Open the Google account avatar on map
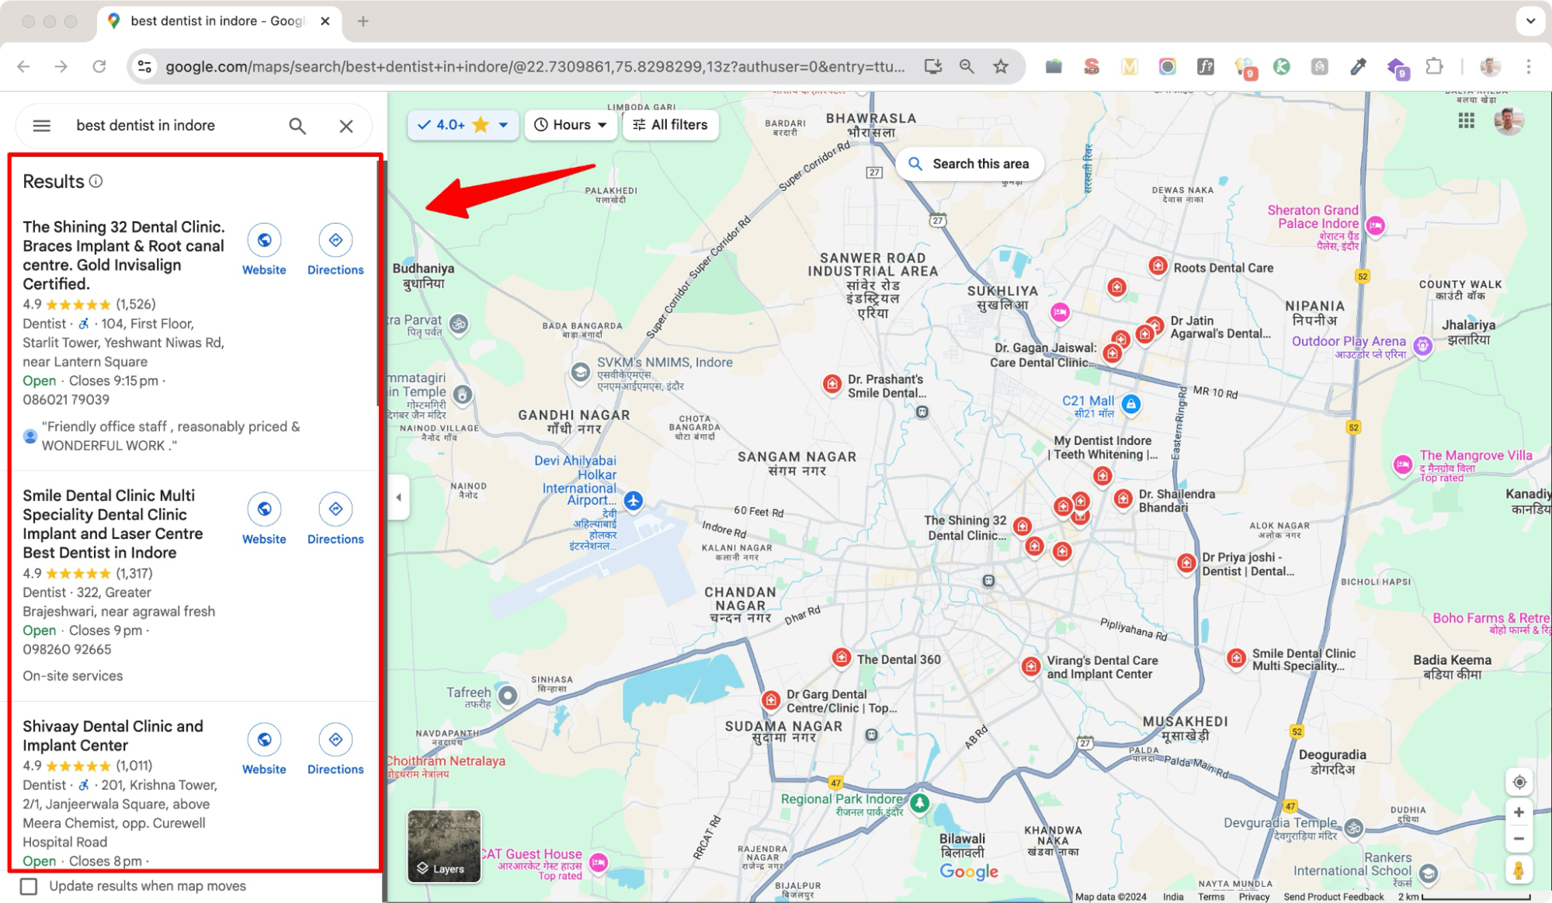Viewport: 1552px width, 903px height. point(1509,120)
